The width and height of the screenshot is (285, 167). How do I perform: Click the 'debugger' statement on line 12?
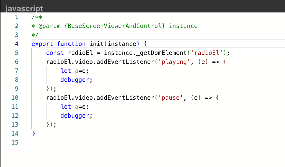(x=75, y=116)
